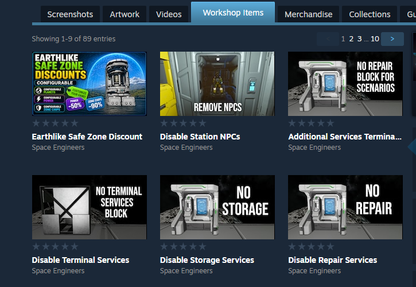
Task: Open No Terminal Services Block thumbnail
Action: pyautogui.click(x=90, y=207)
